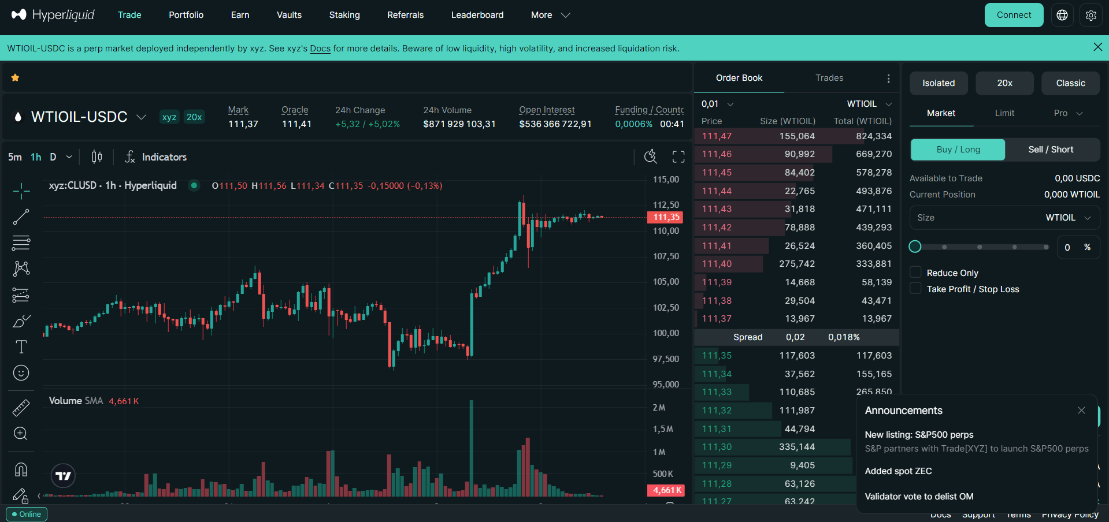Open the More navigation dropdown
The width and height of the screenshot is (1109, 522).
(x=550, y=15)
